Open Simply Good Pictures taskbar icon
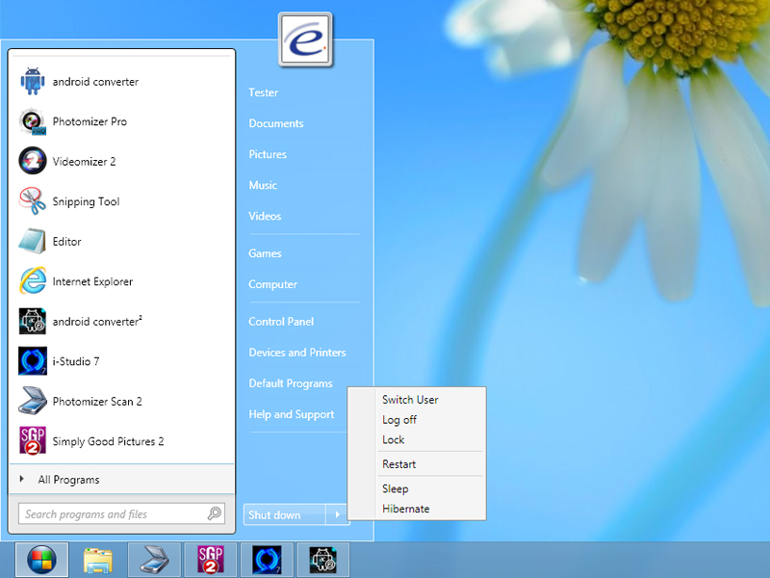Screen dimensions: 770x578 point(210,560)
